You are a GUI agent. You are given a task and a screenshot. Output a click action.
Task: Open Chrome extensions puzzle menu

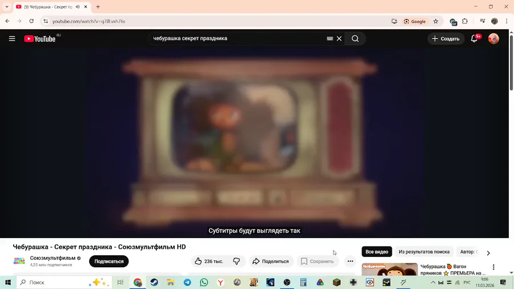[x=465, y=21]
